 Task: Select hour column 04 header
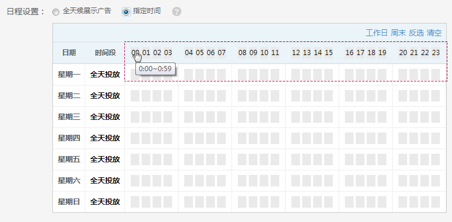(188, 53)
